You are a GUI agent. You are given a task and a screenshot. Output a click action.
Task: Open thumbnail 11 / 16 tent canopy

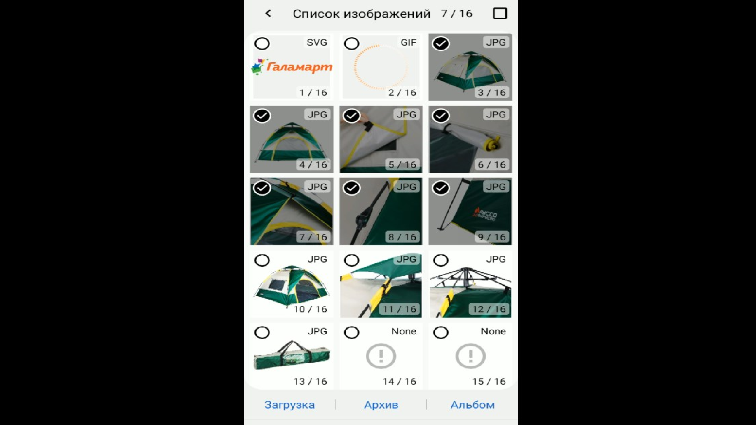click(x=381, y=284)
